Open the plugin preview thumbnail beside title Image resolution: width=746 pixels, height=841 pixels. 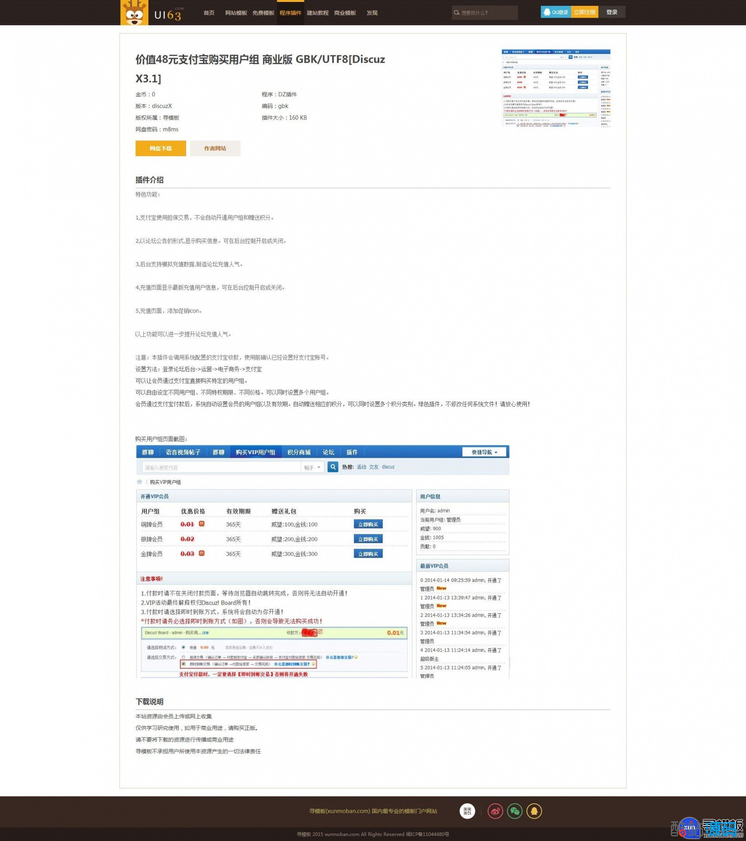click(556, 88)
